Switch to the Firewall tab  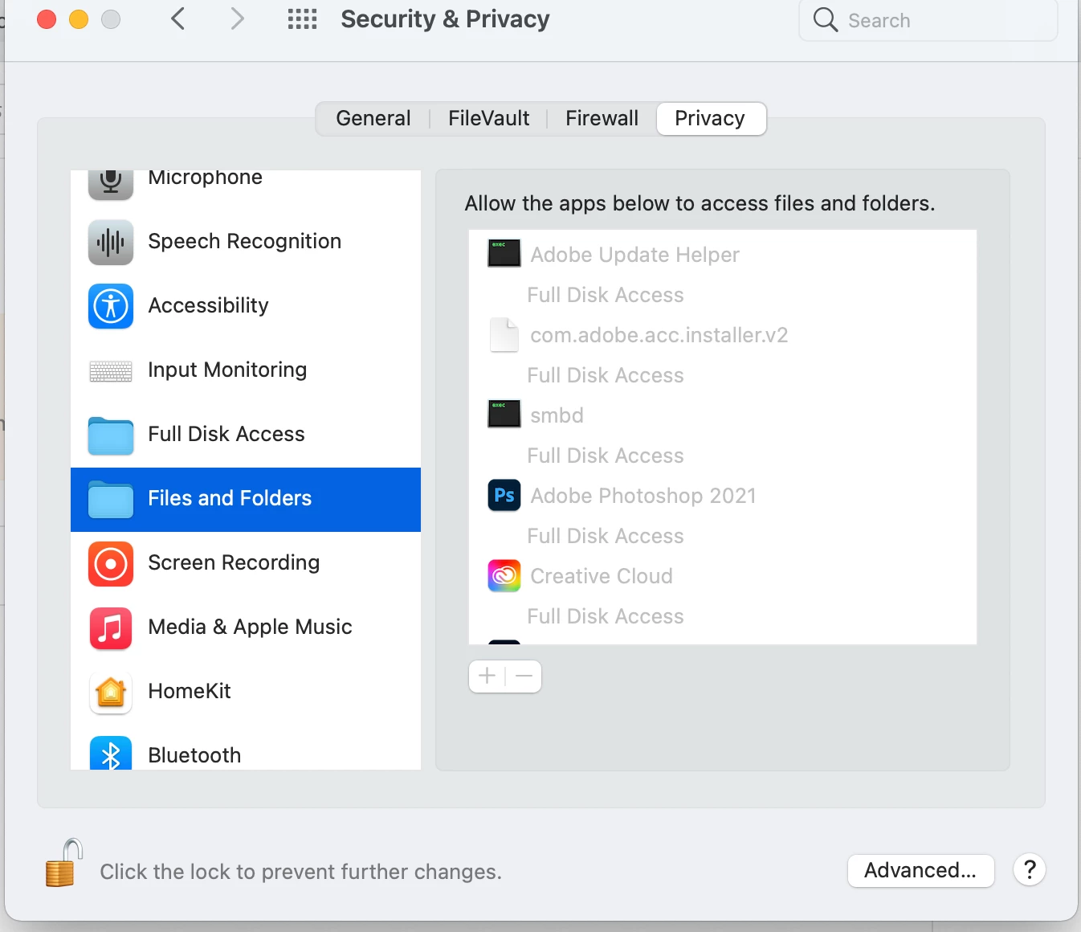602,118
